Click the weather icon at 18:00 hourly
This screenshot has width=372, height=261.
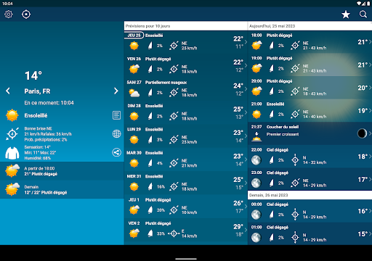click(256, 46)
